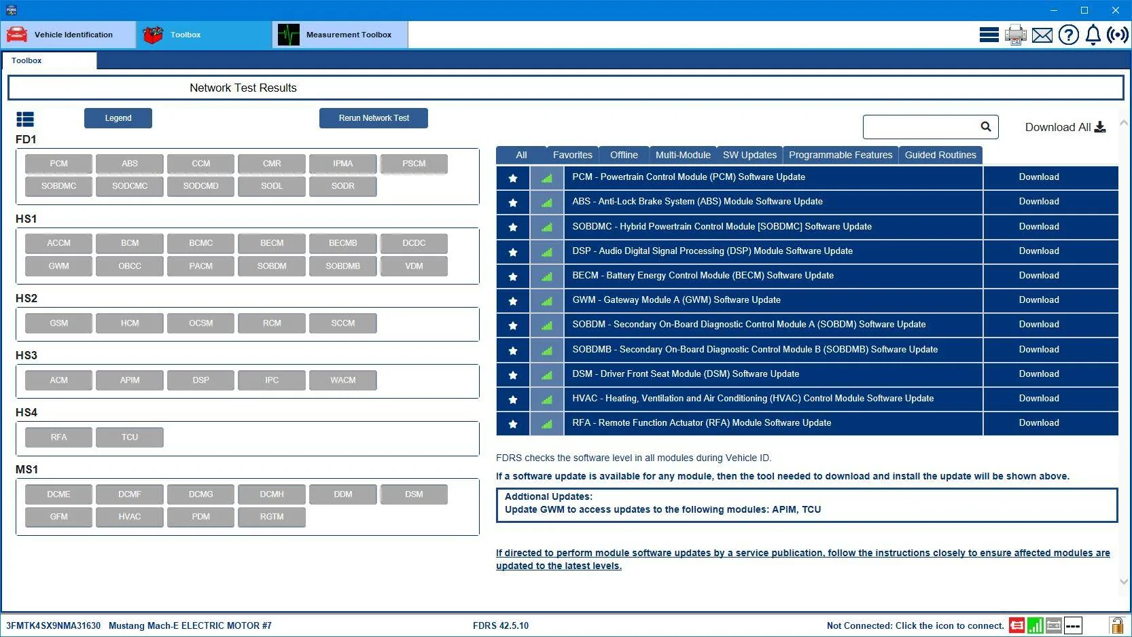Click green signal bars icon in status bar
The height and width of the screenshot is (637, 1132).
[1035, 625]
